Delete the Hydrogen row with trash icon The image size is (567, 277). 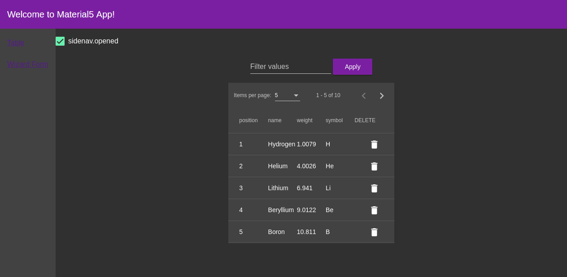point(374,145)
